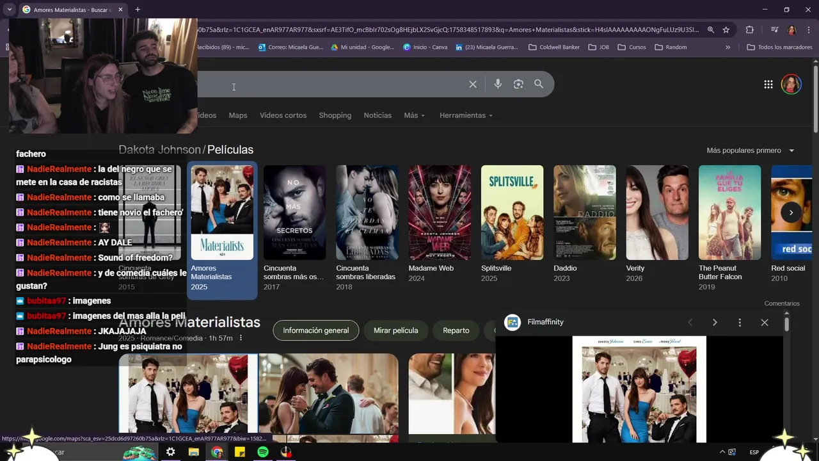Open Windows Settings from the taskbar
The image size is (819, 461).
[171, 452]
